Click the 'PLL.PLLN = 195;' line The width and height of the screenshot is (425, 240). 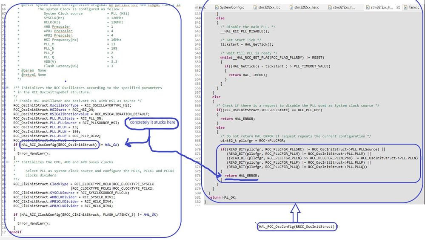click(x=47, y=131)
